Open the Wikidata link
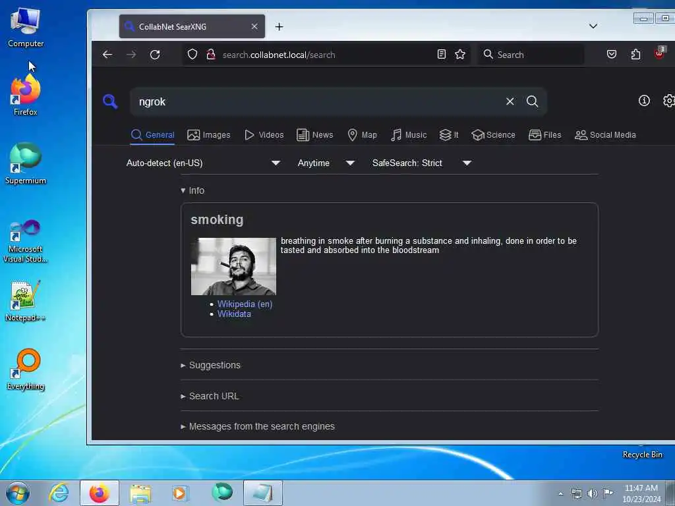Screen dimensions: 675x506 click(x=234, y=314)
